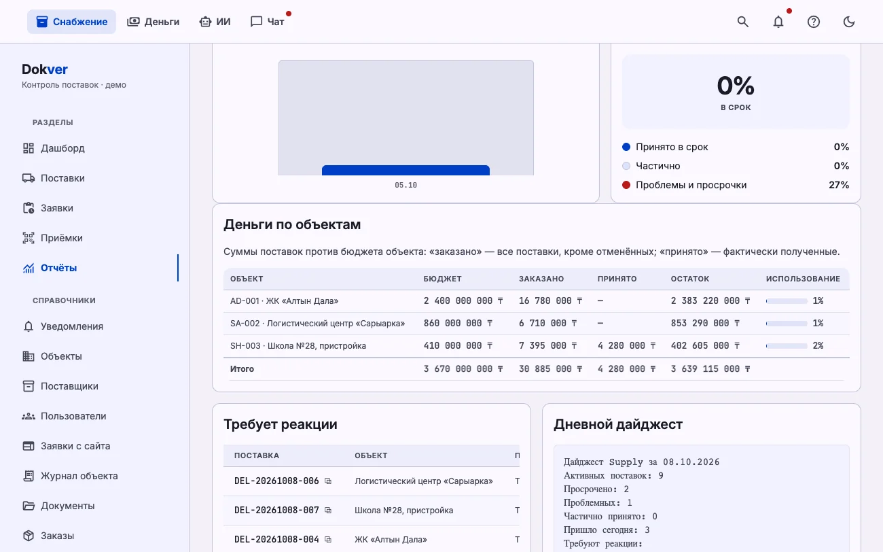
Task: Click the Пользователи people icon
Action: pos(28,416)
